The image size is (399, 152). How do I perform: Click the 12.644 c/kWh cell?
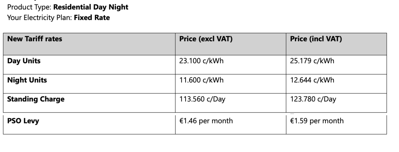click(x=336, y=84)
